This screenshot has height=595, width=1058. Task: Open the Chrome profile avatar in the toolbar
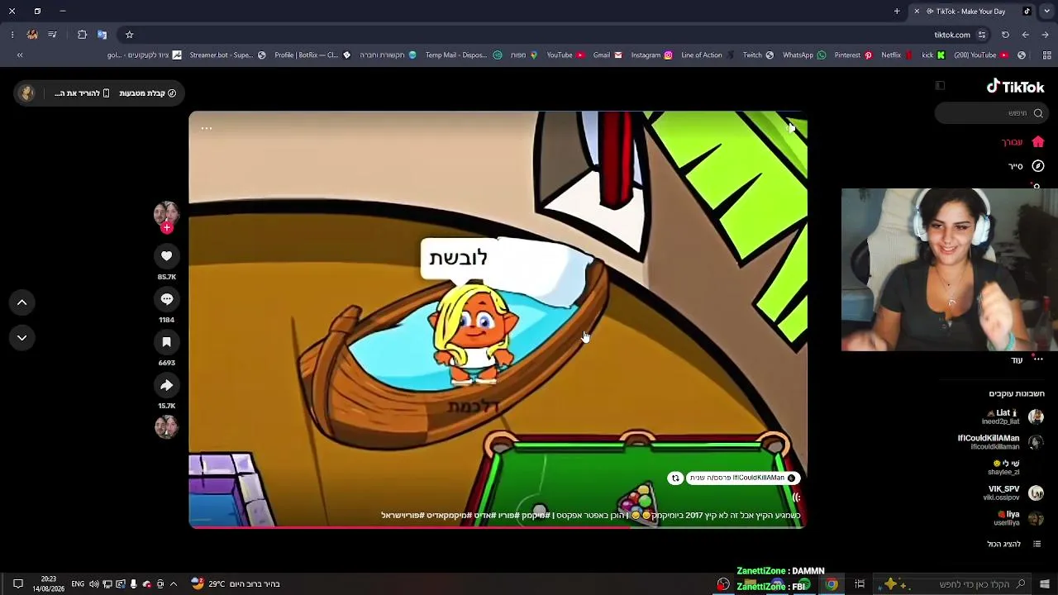click(32, 35)
